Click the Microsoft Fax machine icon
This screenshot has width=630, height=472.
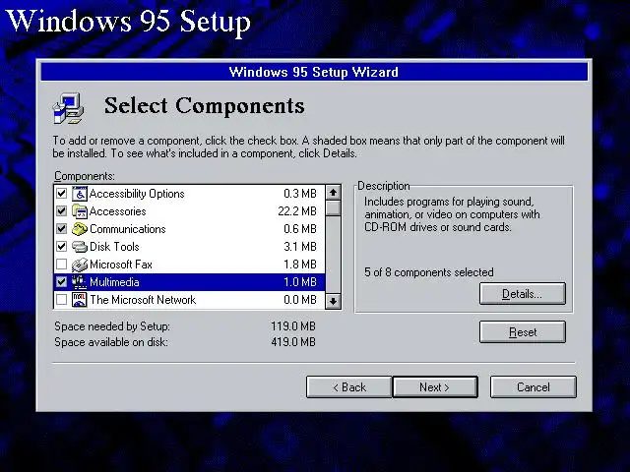click(80, 265)
